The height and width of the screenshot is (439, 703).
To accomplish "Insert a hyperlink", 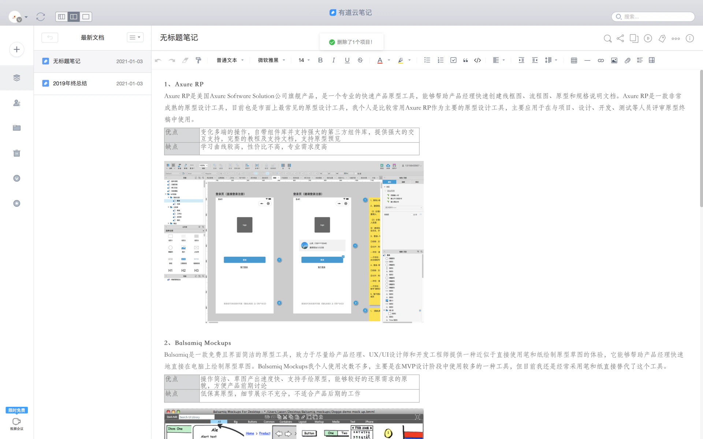I will pyautogui.click(x=601, y=60).
